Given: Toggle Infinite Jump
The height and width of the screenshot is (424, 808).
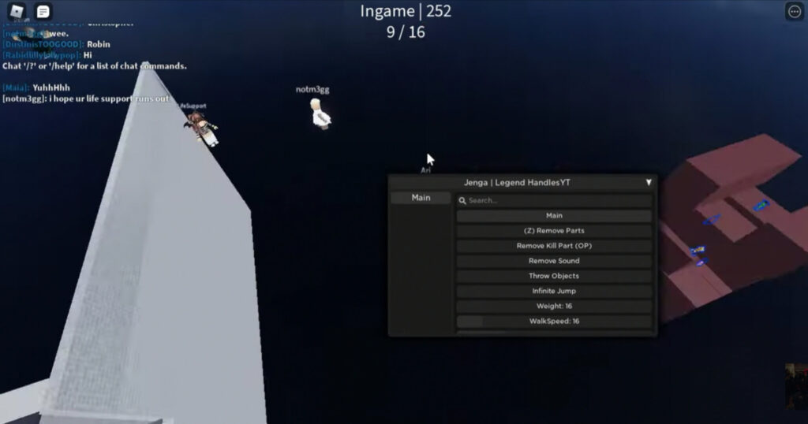Looking at the screenshot, I should [x=554, y=291].
